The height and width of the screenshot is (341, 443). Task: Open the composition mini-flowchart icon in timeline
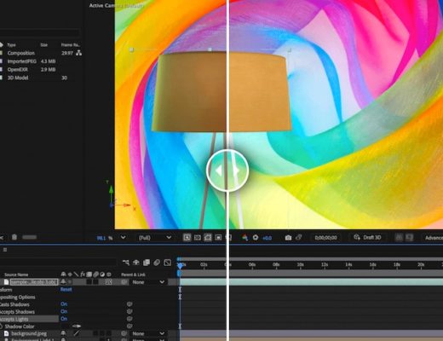[126, 263]
